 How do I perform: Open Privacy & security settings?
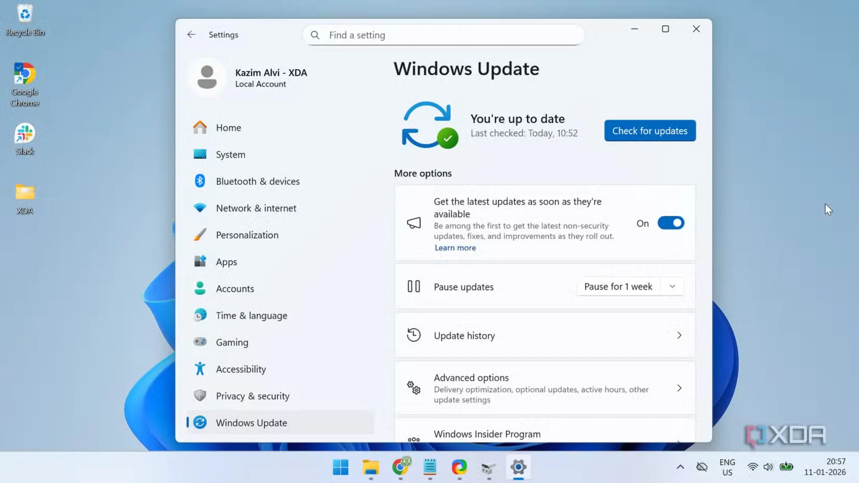(x=252, y=396)
